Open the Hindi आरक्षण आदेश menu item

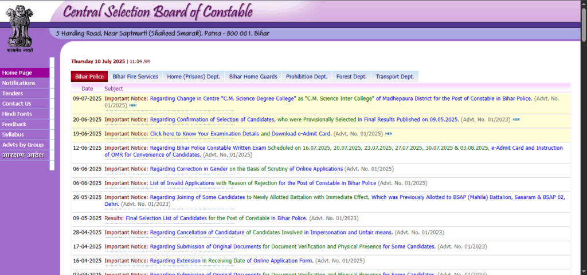coord(25,156)
